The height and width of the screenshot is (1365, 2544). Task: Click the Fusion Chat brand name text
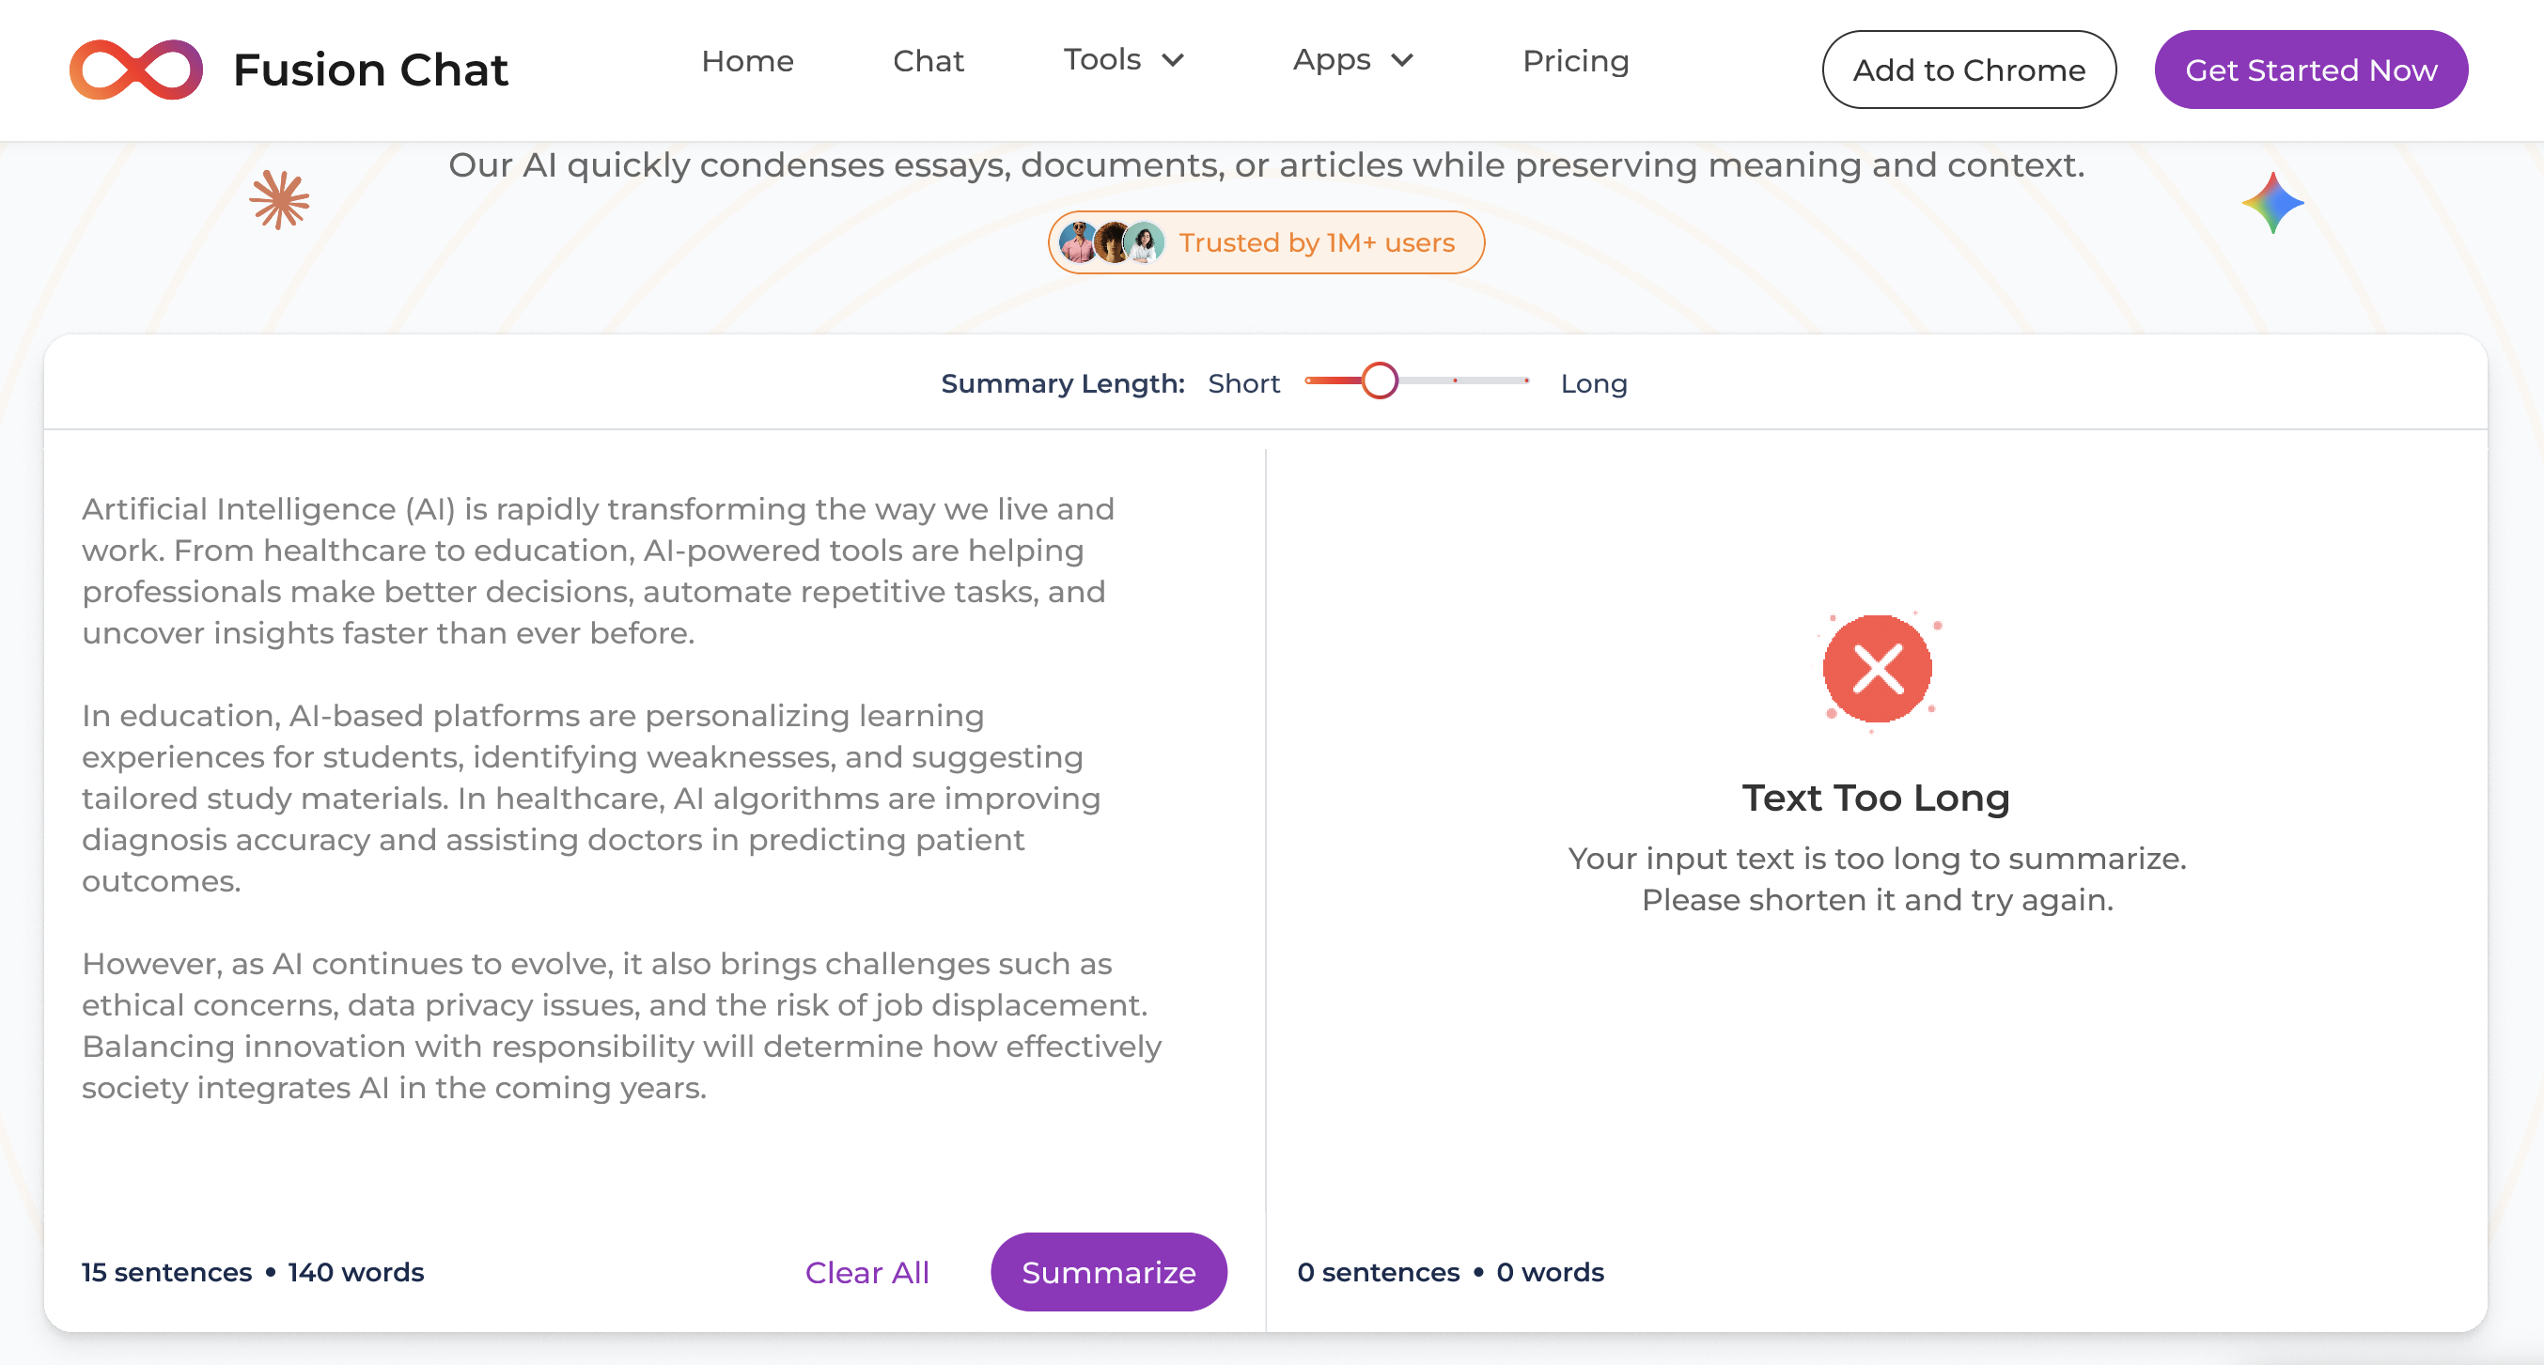coord(370,70)
